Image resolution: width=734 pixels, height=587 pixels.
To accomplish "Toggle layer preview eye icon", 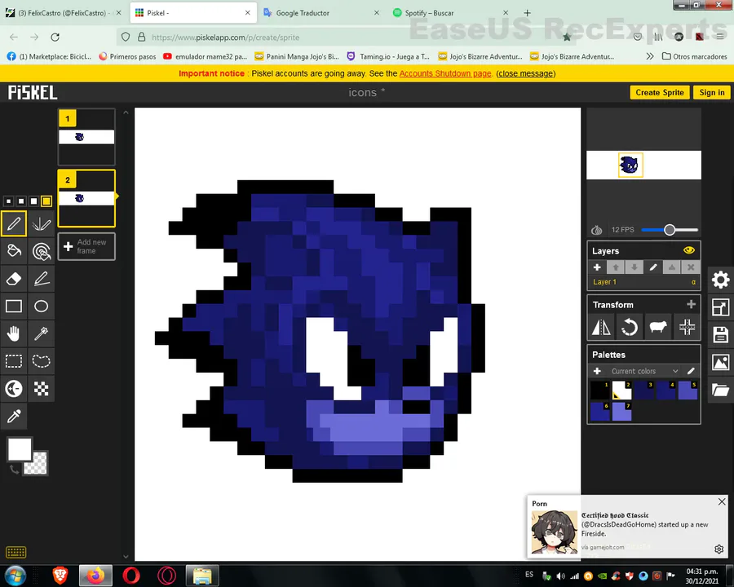I will coord(688,250).
